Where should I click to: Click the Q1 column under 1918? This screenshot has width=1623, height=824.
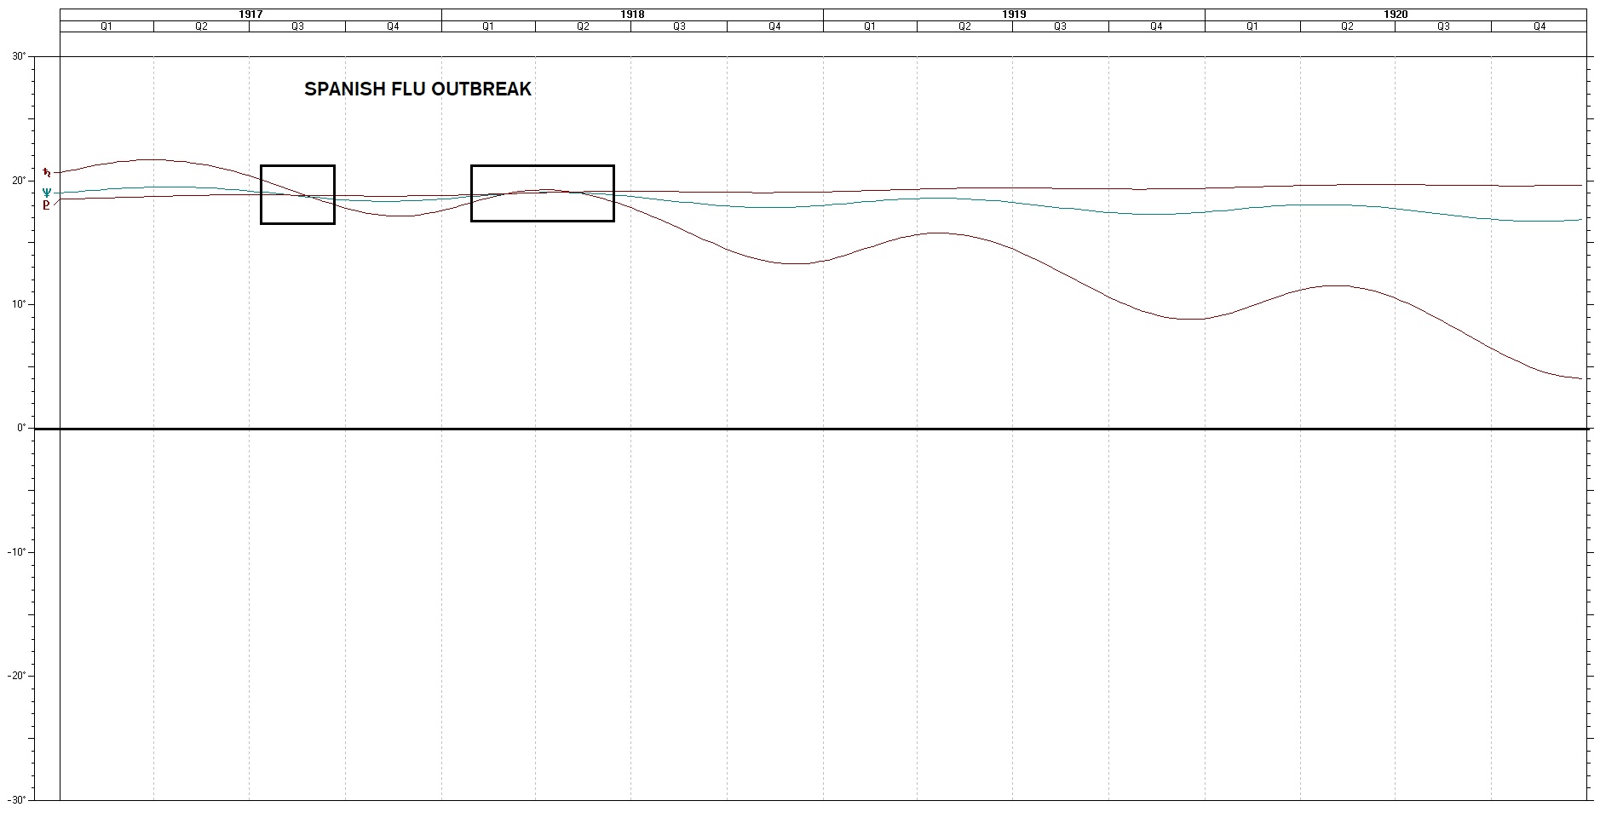click(x=488, y=26)
